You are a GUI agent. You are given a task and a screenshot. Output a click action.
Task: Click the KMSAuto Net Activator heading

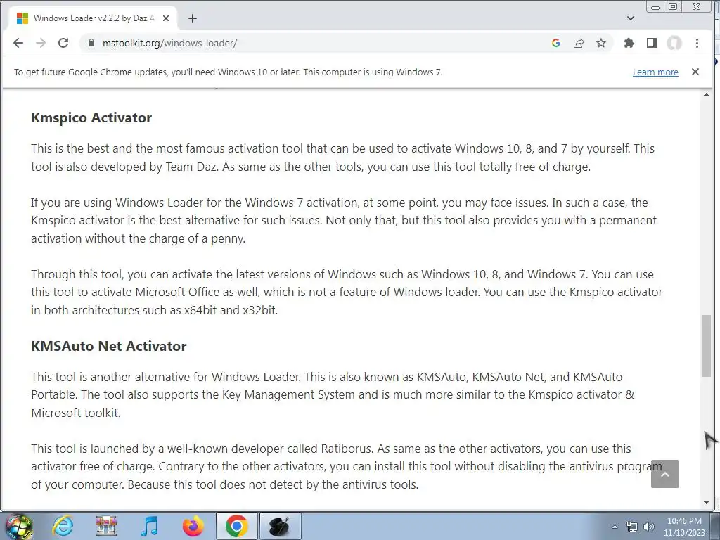(109, 346)
